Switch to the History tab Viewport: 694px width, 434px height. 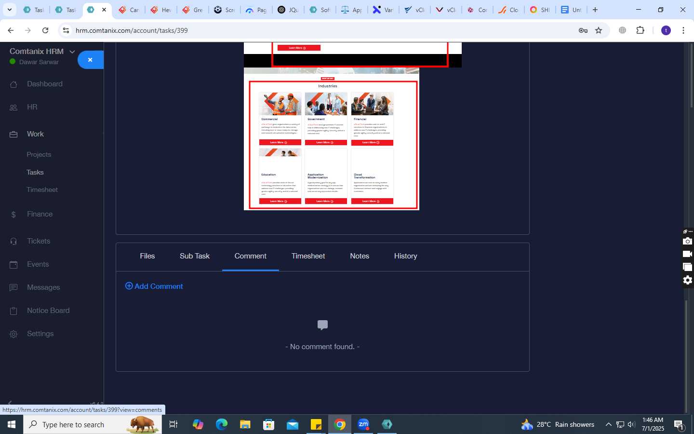(405, 256)
